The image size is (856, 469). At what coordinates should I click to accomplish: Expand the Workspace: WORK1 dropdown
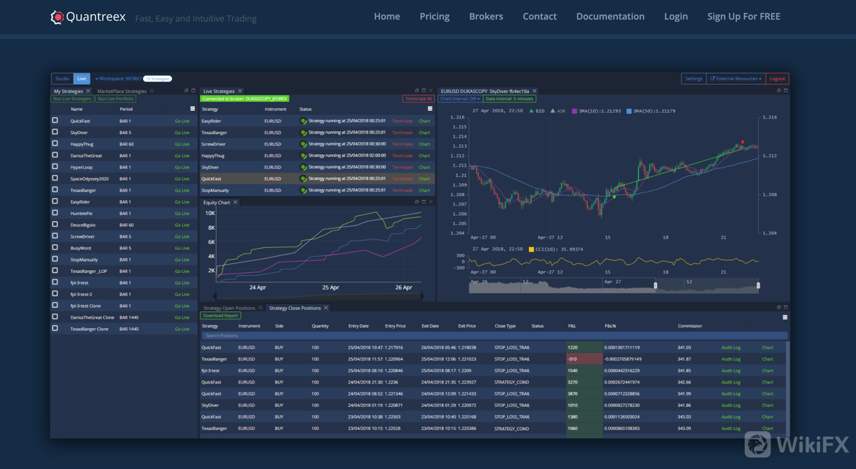pos(118,79)
